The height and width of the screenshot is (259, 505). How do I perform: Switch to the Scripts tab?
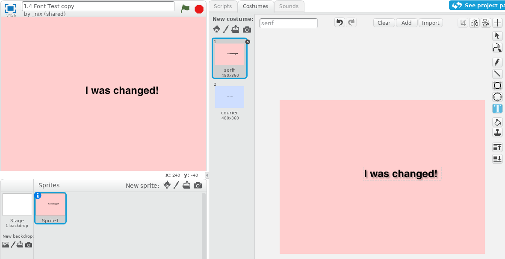[223, 6]
